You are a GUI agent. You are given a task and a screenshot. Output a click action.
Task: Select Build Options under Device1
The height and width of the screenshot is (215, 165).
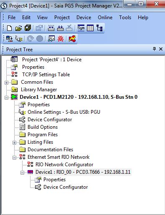43,127
